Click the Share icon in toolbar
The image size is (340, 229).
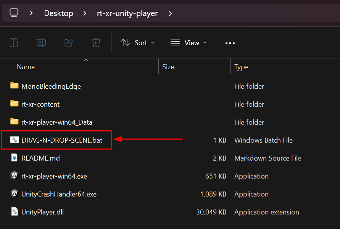pos(69,42)
